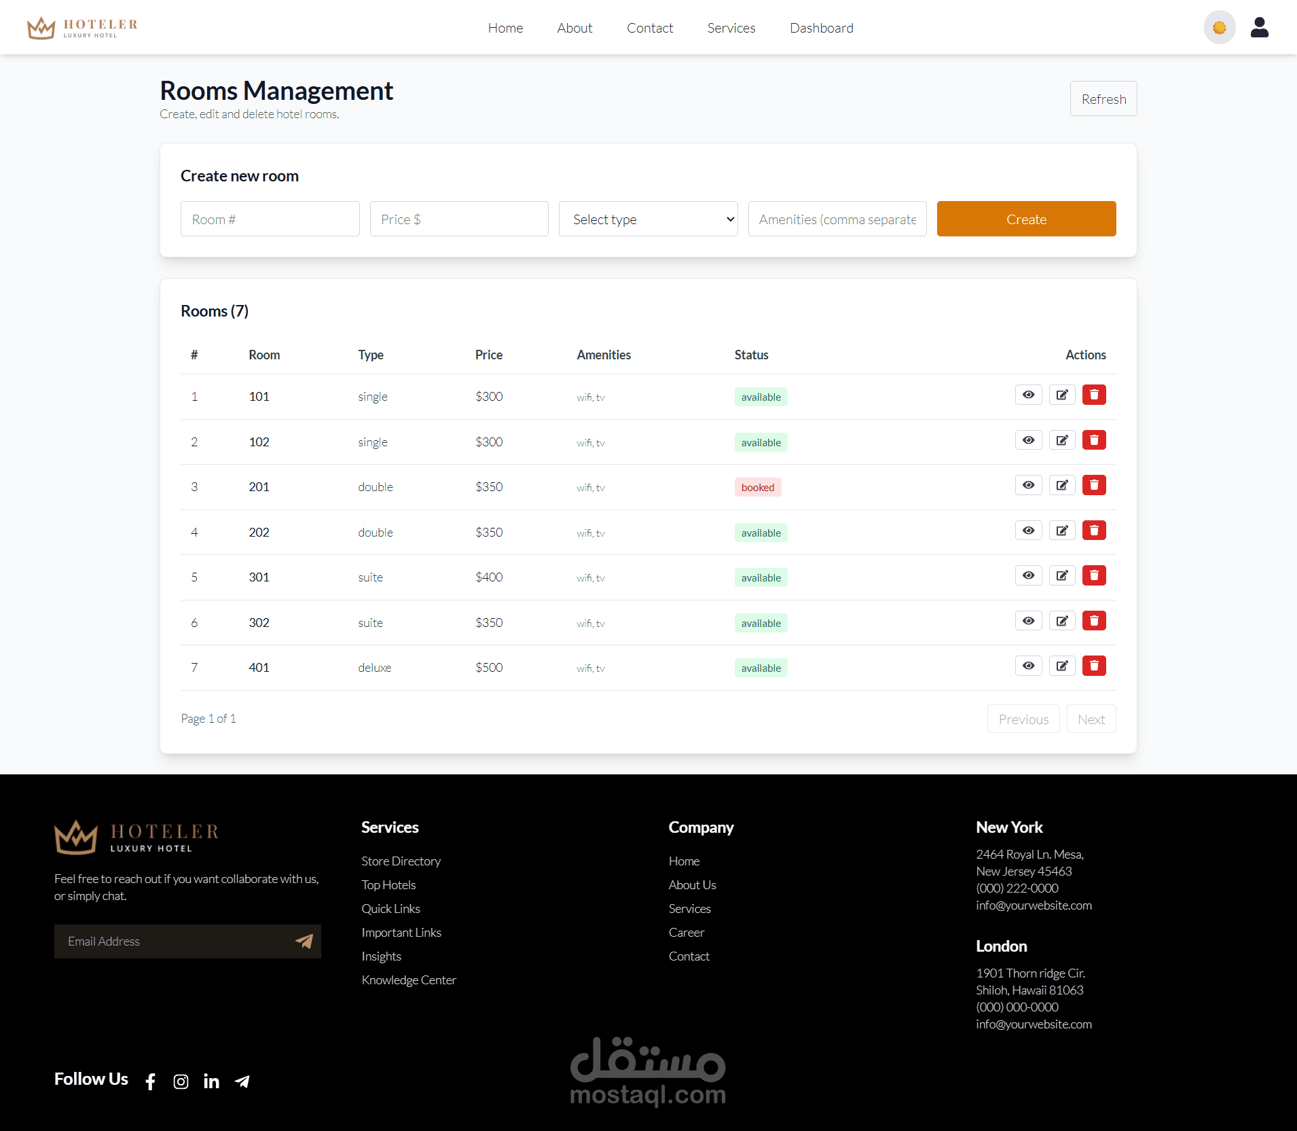Edit room 401 entry

coord(1062,666)
